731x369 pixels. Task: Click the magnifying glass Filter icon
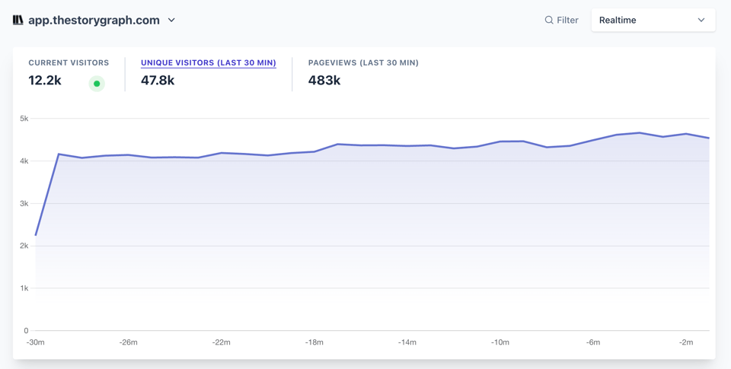[548, 21]
